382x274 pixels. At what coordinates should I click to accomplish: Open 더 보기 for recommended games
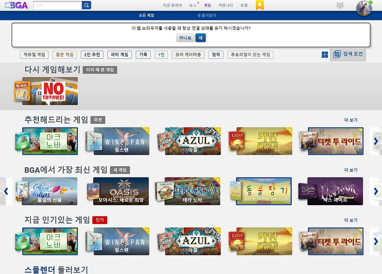coord(351,120)
